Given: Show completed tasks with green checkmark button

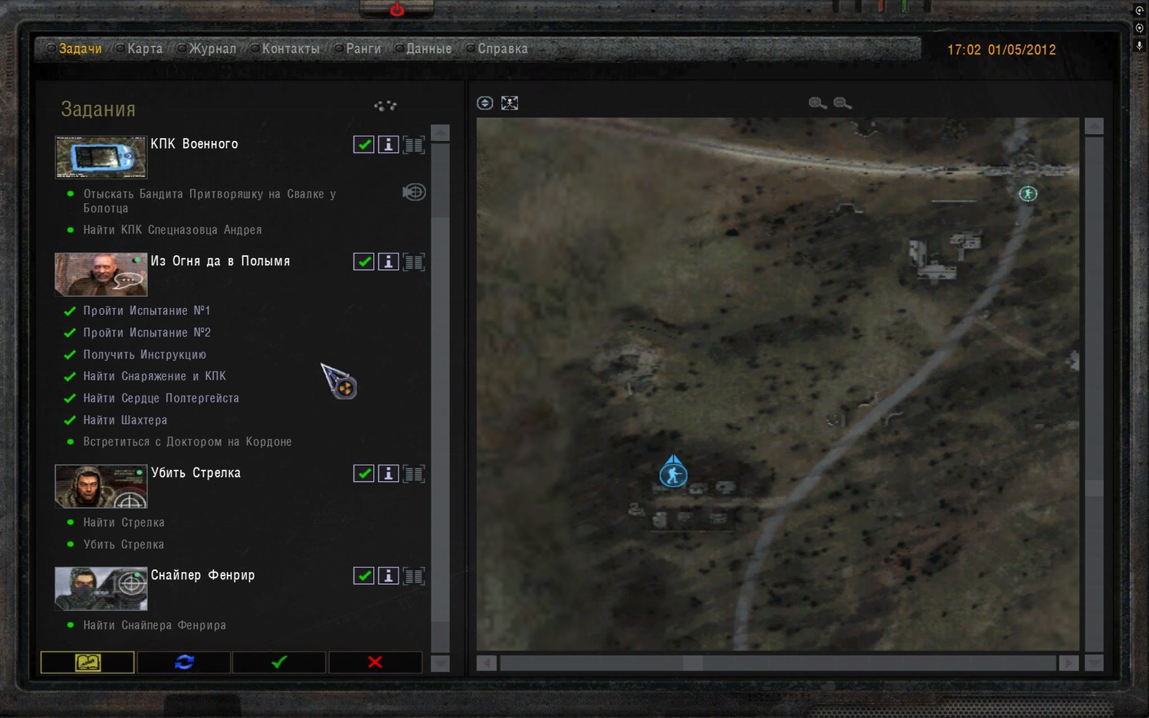Looking at the screenshot, I should tap(279, 662).
